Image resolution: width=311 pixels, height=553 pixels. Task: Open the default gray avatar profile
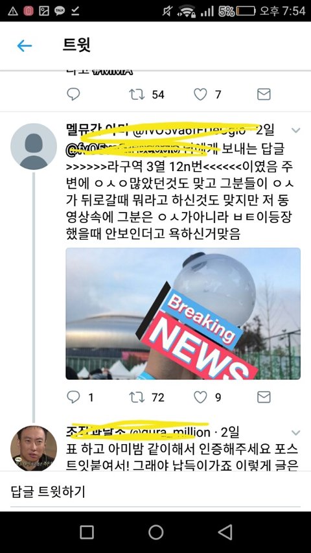(34, 147)
